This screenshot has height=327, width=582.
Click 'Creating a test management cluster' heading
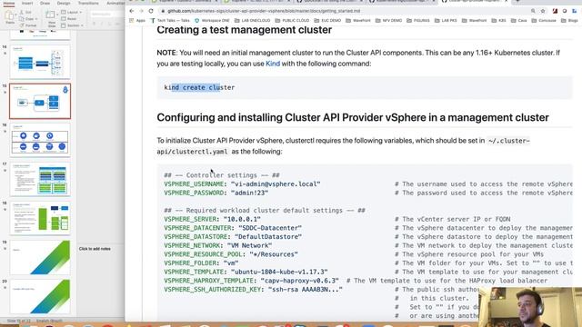point(245,30)
